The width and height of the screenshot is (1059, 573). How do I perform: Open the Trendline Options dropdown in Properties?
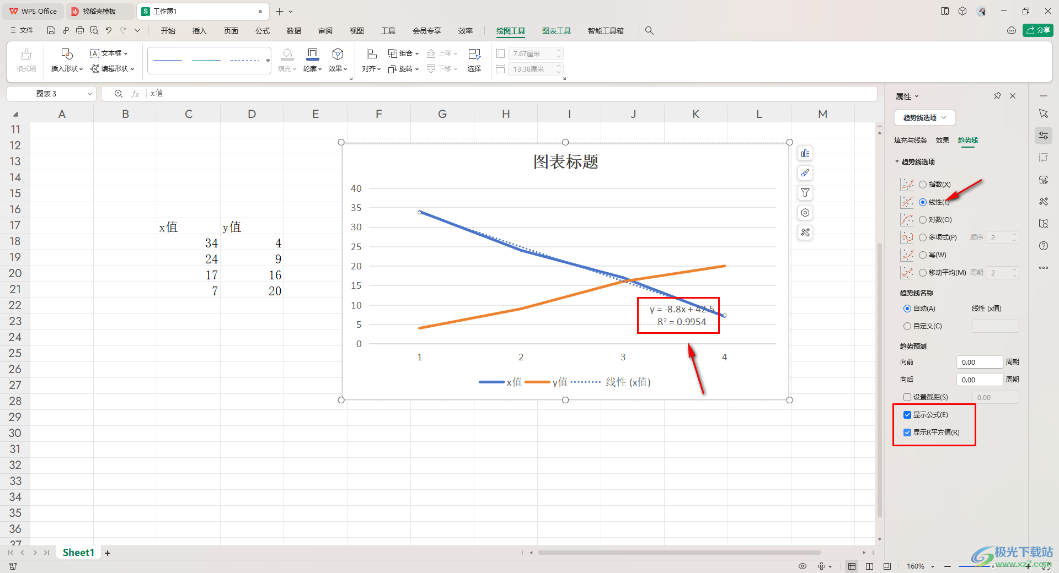(924, 118)
